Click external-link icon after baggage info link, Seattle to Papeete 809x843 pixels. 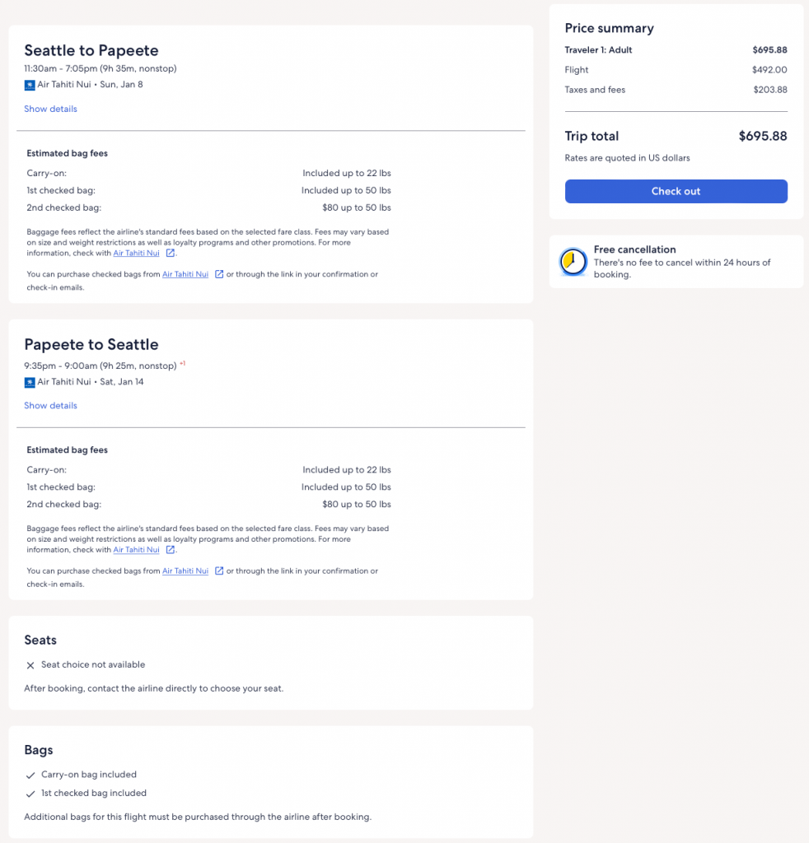point(170,254)
